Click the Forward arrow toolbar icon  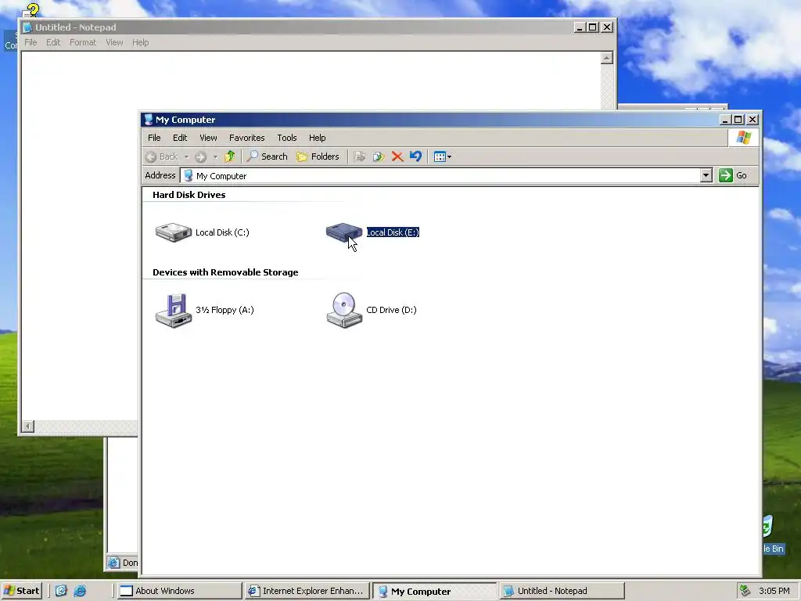pyautogui.click(x=201, y=157)
